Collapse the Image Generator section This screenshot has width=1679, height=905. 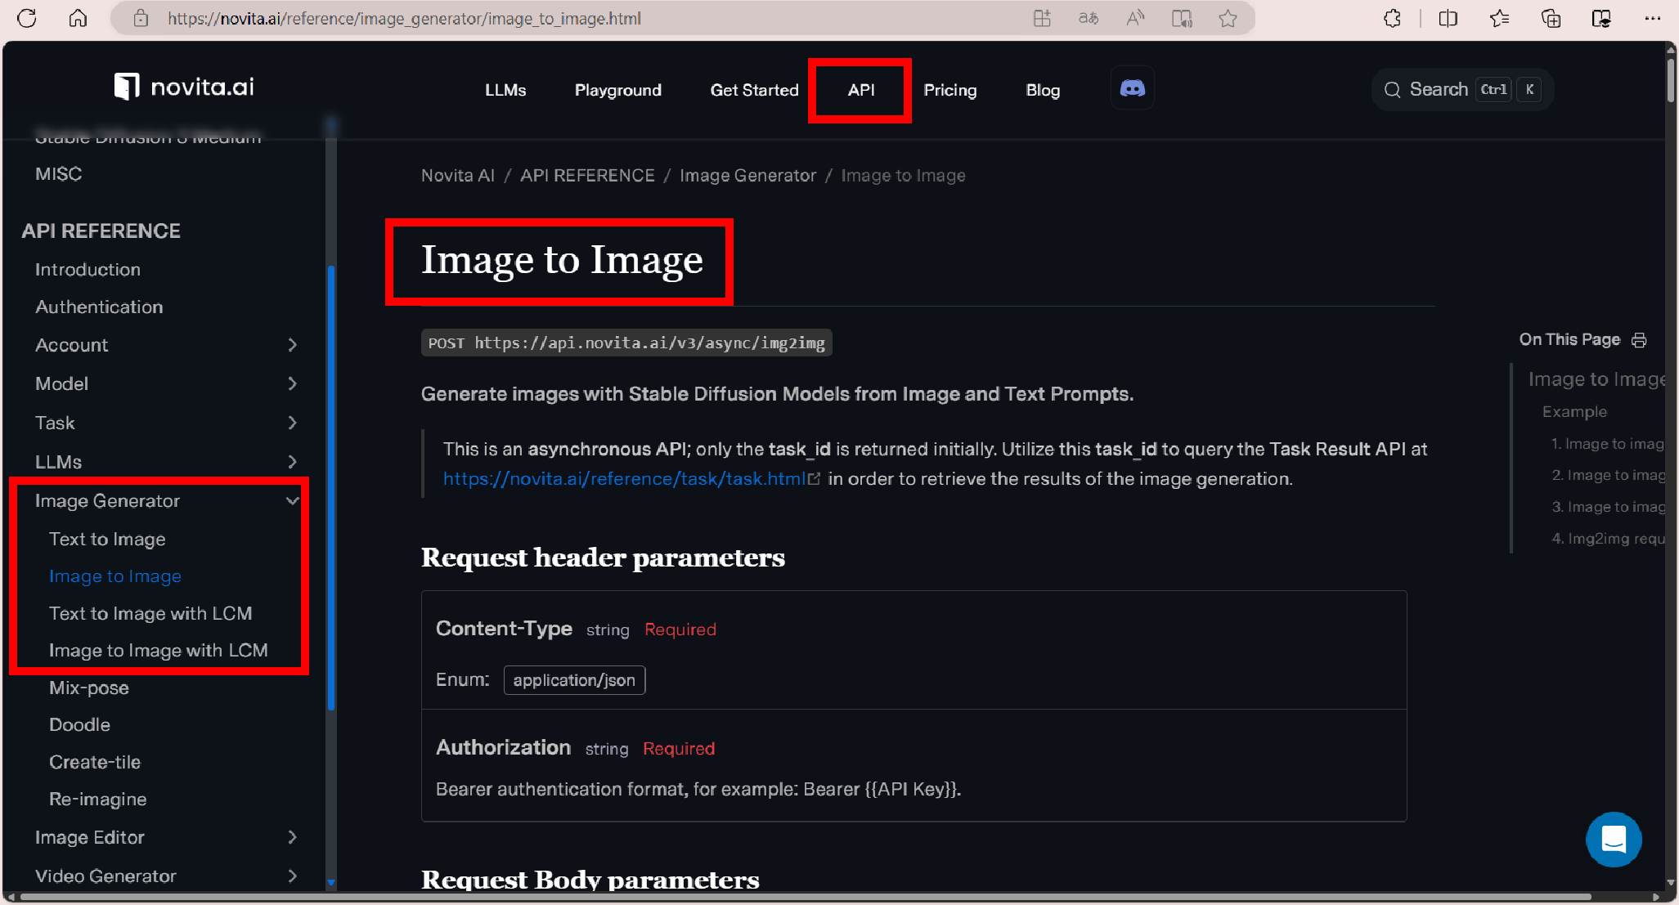[x=292, y=500]
